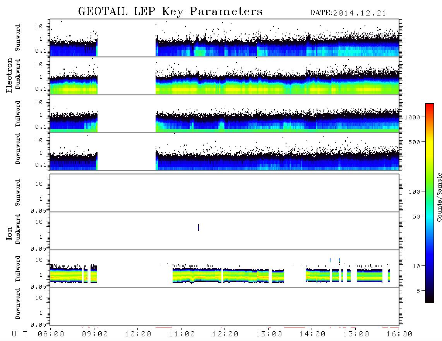Viewport: 442px width, 341px height.
Task: Click the 10:00 time tick label
Action: 138,334
